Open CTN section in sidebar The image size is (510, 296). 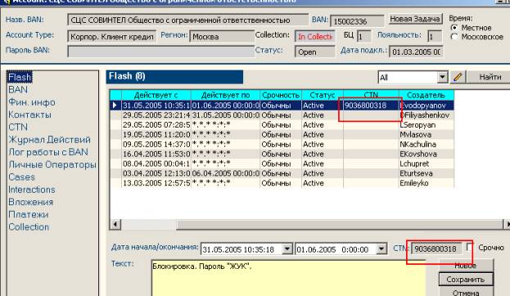[x=18, y=127]
